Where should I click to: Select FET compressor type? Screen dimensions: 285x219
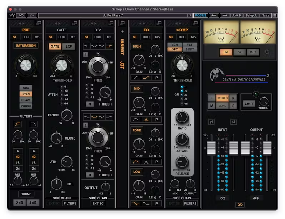pos(190,45)
